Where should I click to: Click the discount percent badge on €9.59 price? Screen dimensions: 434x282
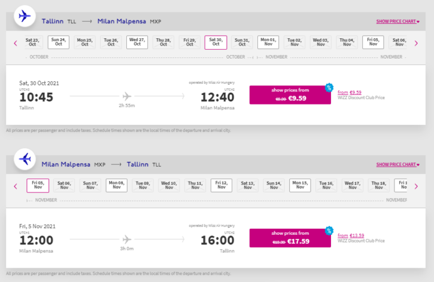pos(329,88)
